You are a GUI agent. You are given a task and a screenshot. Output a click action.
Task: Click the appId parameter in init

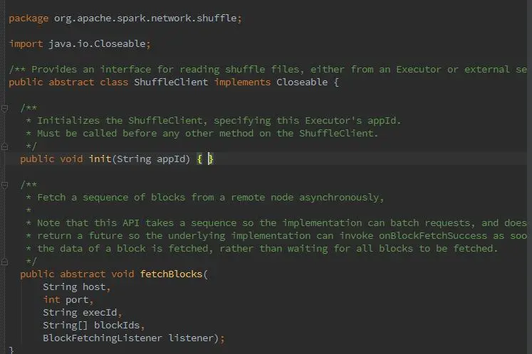[x=171, y=159]
